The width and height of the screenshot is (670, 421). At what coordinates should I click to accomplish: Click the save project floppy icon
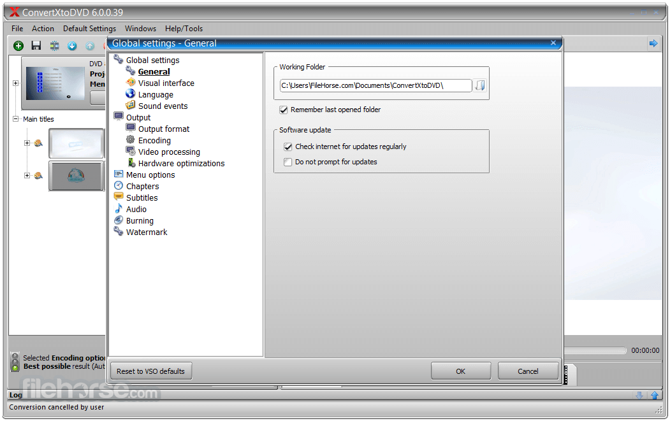tap(36, 46)
